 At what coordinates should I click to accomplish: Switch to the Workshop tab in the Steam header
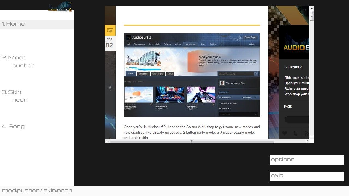(191, 44)
